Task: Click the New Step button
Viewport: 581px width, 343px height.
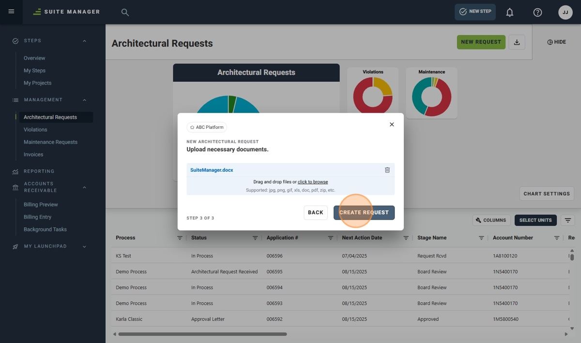Action: (x=475, y=12)
